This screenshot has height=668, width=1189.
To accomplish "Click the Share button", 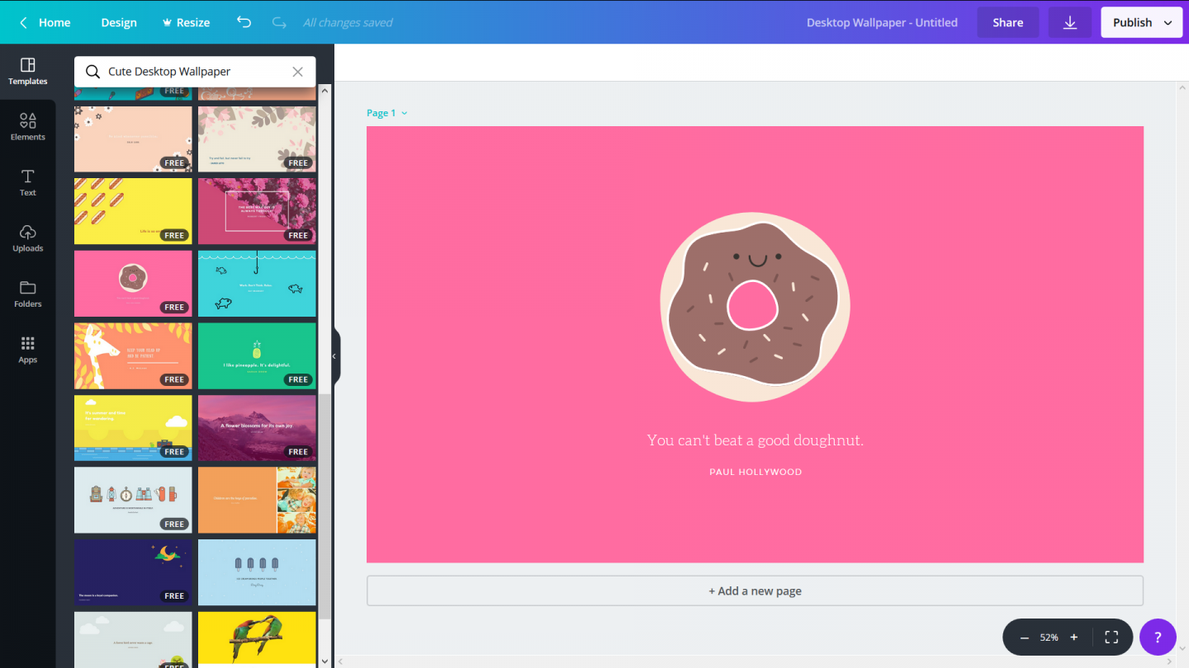I will [1007, 22].
